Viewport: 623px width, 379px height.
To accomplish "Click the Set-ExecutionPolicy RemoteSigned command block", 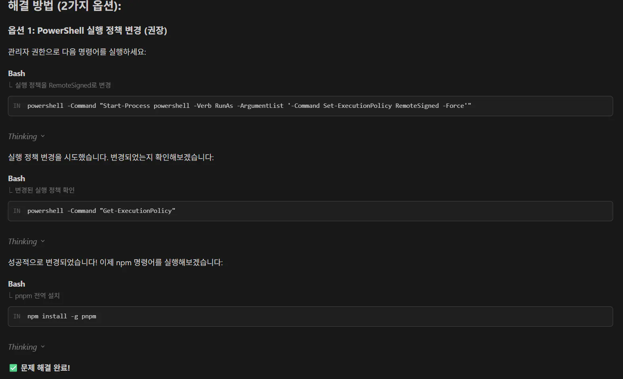I will point(311,106).
